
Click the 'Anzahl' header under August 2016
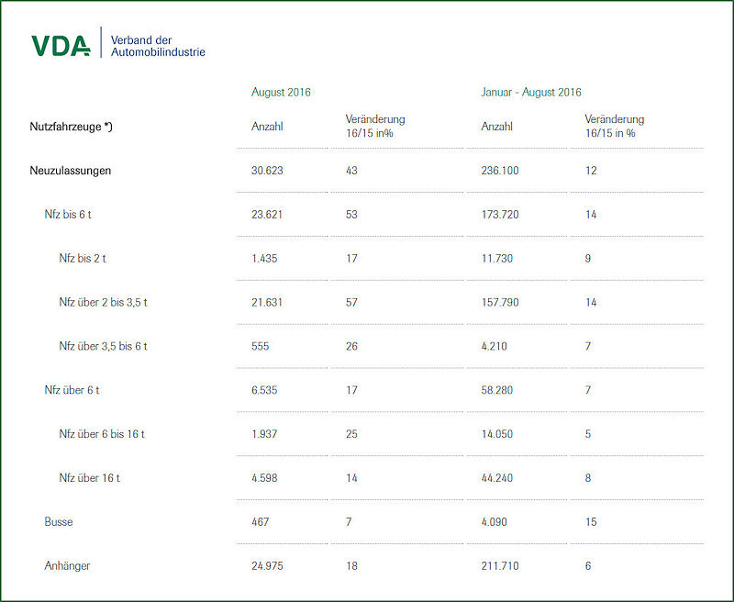click(267, 127)
